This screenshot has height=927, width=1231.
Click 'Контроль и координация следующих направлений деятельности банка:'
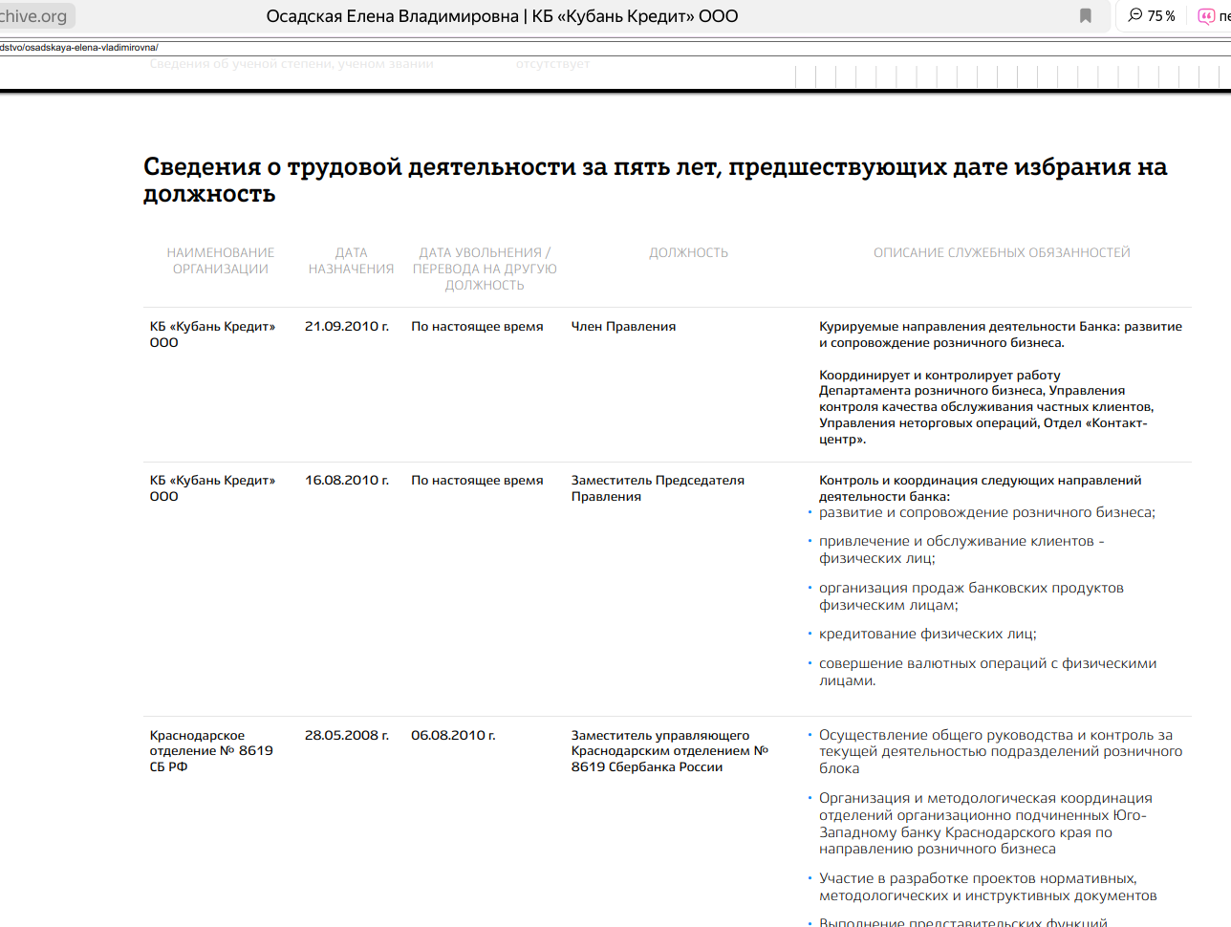(981, 488)
